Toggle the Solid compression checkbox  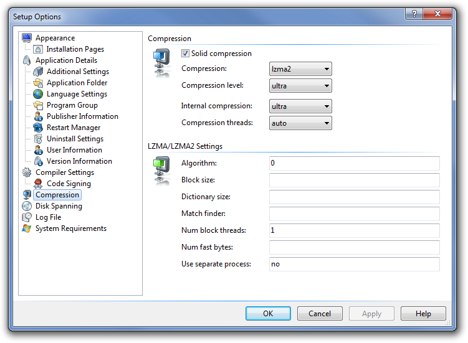point(186,54)
